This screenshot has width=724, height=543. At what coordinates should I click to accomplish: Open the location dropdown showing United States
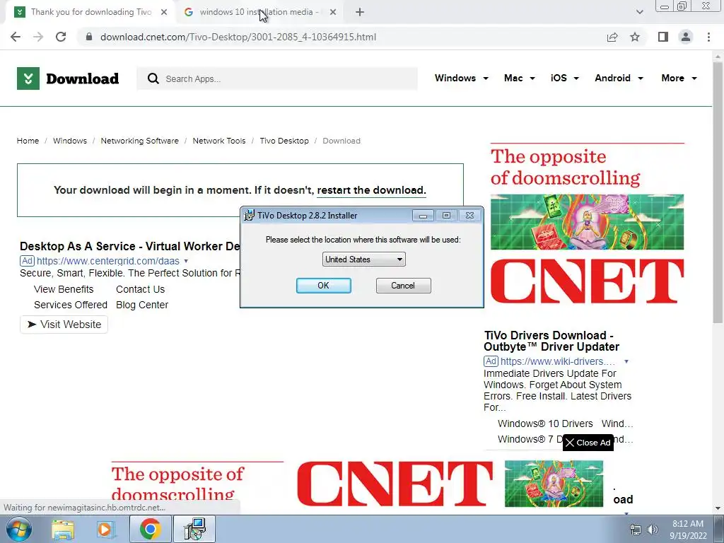(364, 259)
